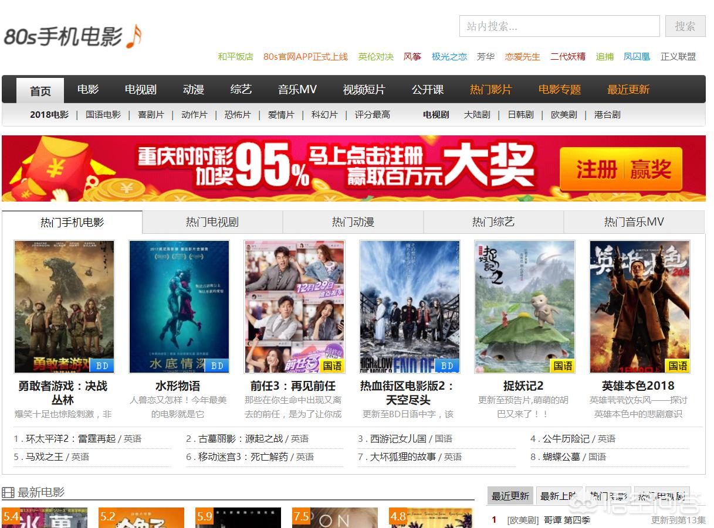Click the 注册赢奖 banner button
Screen dimensions: 714x528
click(621, 169)
